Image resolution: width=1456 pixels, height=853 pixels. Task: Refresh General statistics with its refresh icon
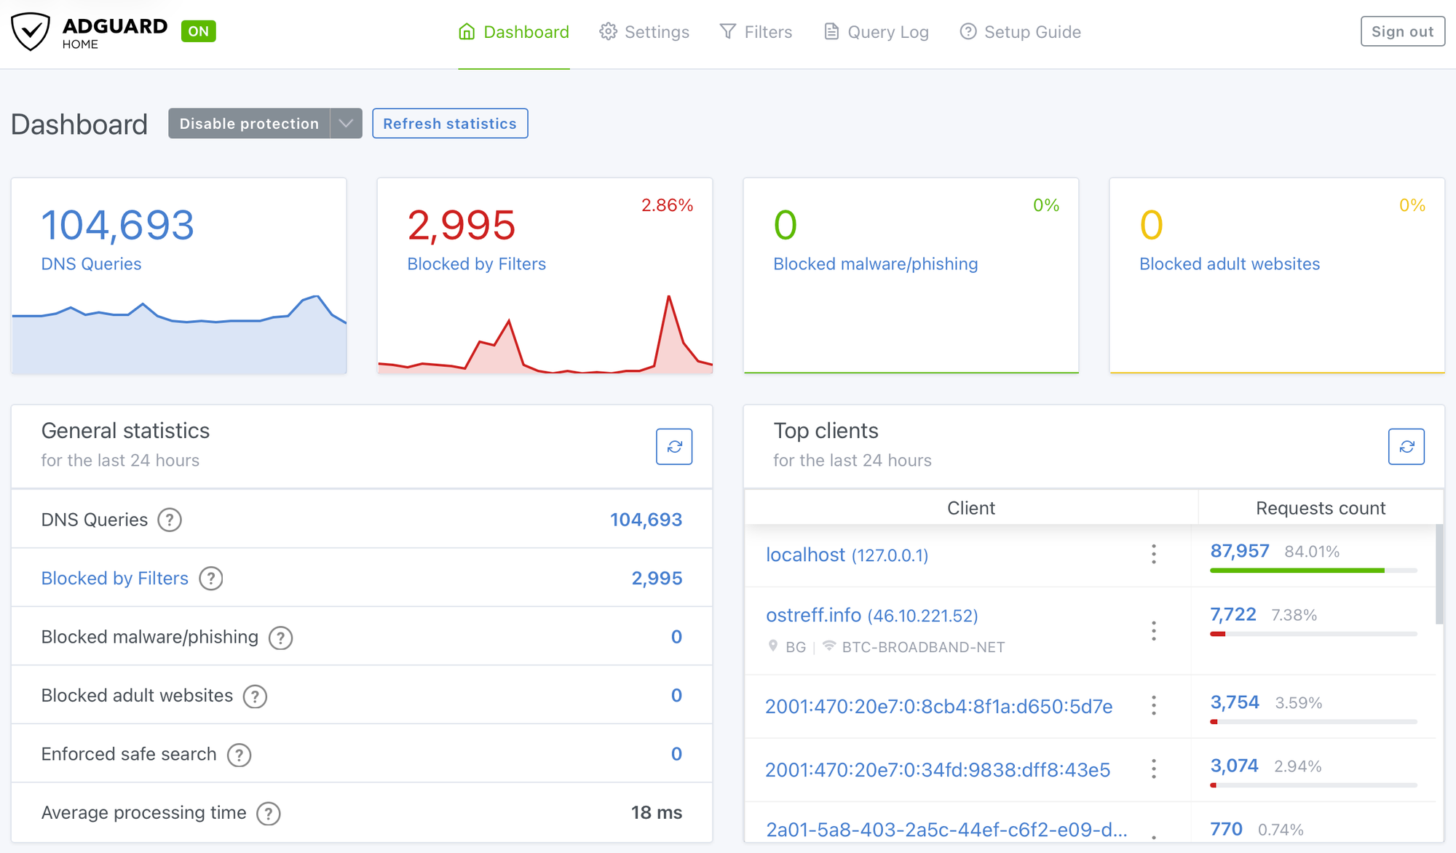[674, 446]
